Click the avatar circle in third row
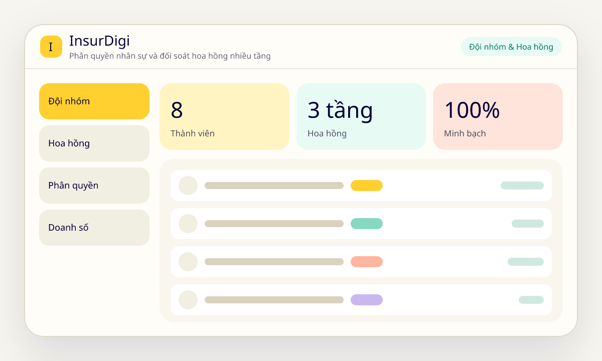Image resolution: width=602 pixels, height=361 pixels. click(188, 262)
